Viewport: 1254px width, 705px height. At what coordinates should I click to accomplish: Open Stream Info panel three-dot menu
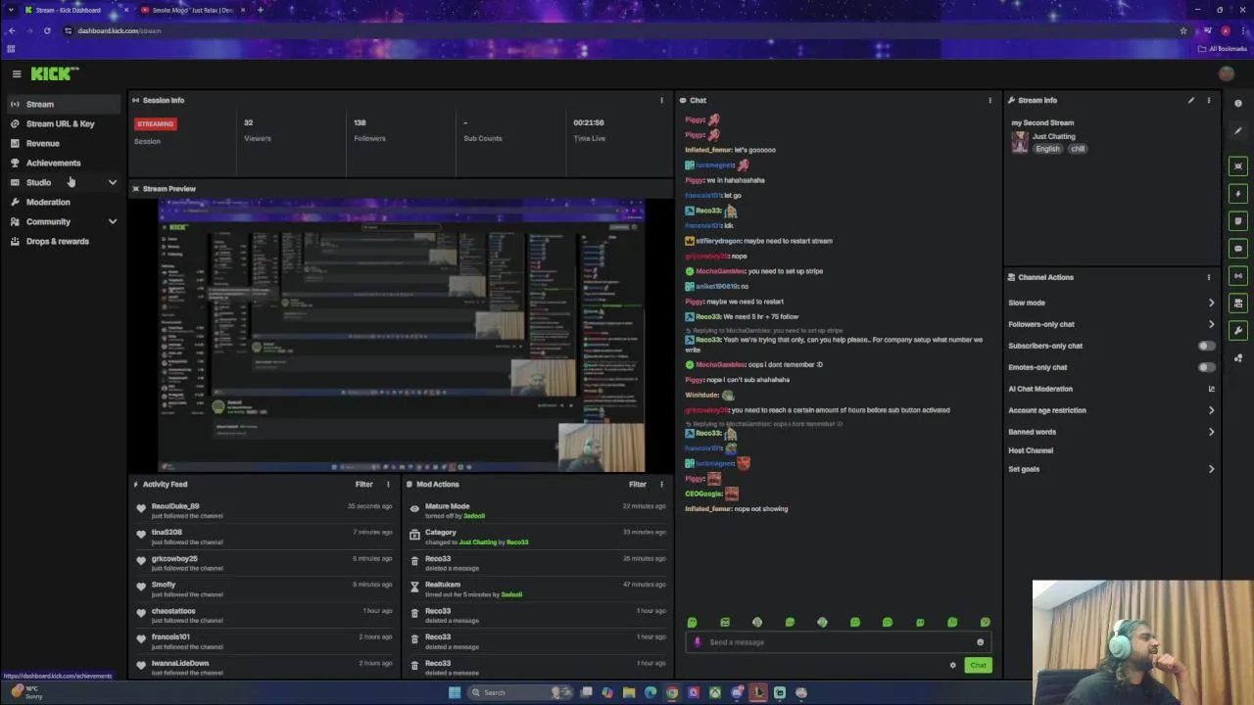(x=1208, y=100)
